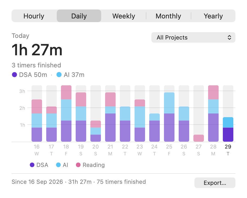Image resolution: width=247 pixels, height=198 pixels.
Task: Click the '1h' axis label
Action: pyautogui.click(x=23, y=125)
